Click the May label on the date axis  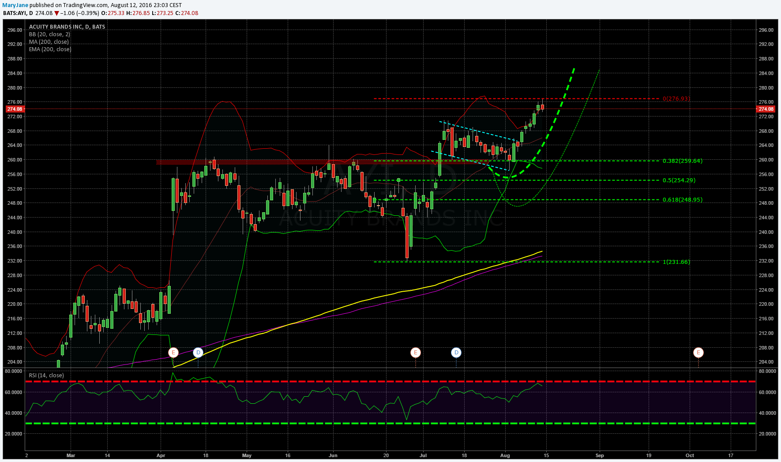[247, 455]
